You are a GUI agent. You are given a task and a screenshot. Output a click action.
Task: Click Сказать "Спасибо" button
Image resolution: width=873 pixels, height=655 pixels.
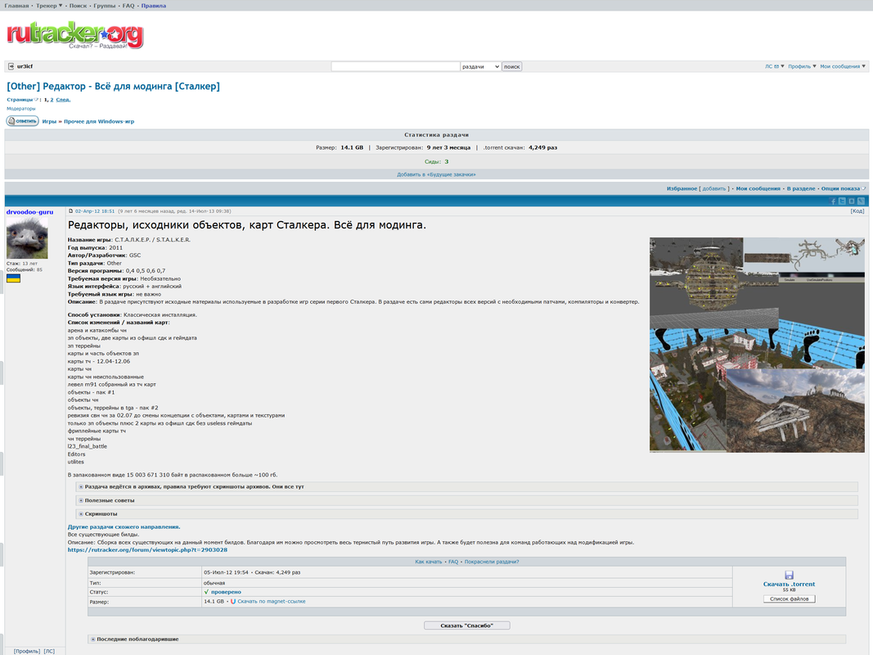click(x=466, y=626)
